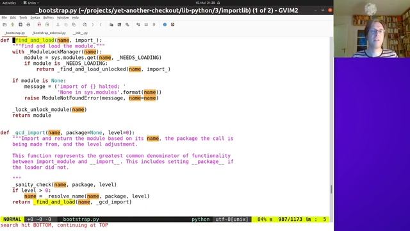The image size is (410, 231).
Task: Click highlighted '_find_and_load' in last return
Action: (x=54, y=202)
